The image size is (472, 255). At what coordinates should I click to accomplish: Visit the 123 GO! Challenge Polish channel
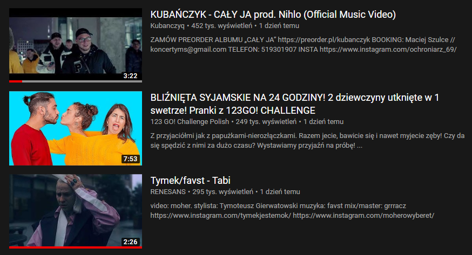tap(190, 122)
